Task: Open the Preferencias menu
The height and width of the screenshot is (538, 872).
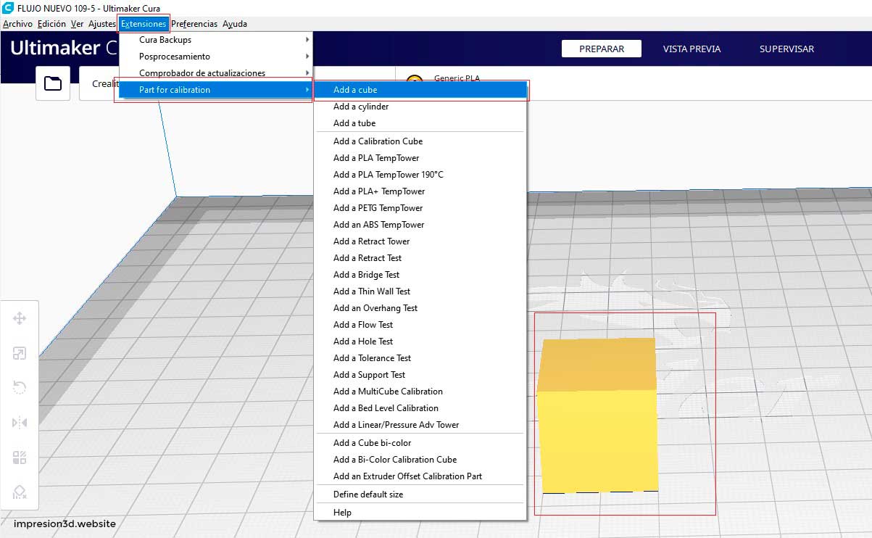Action: pos(194,24)
